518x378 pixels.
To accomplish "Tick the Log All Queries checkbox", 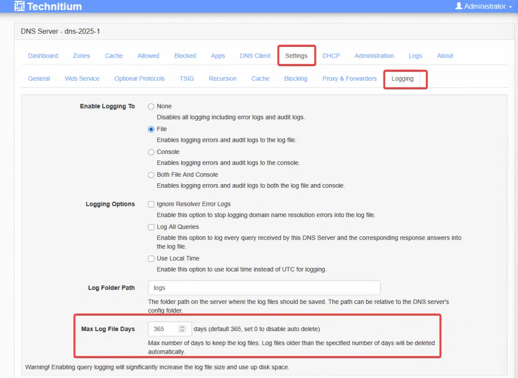I will point(151,227).
